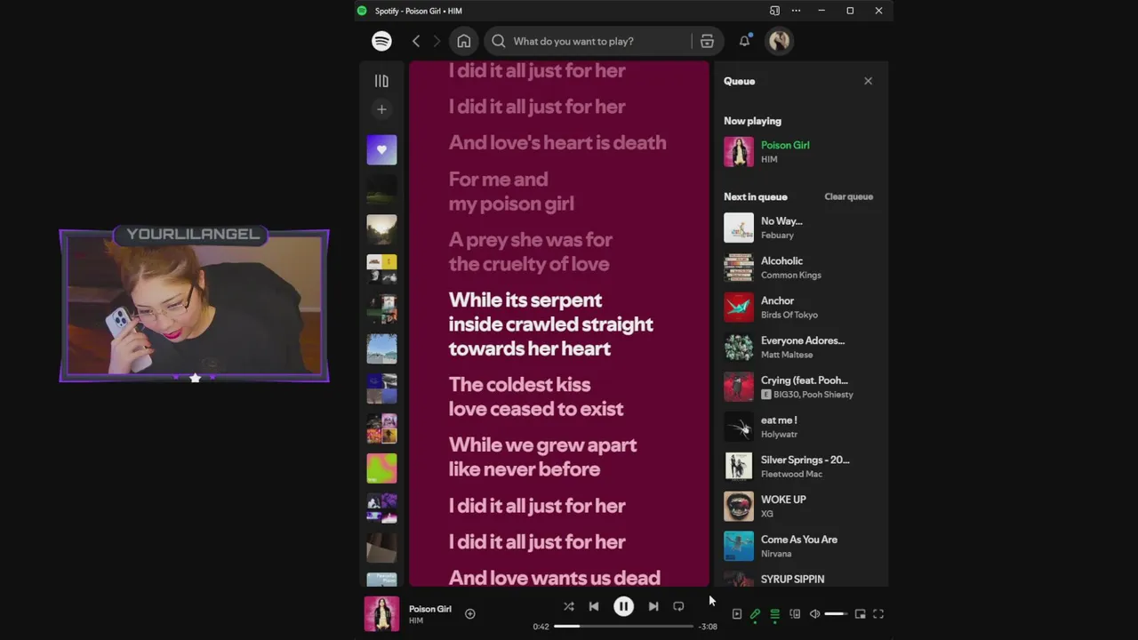The height and width of the screenshot is (640, 1138).
Task: Click the YOURLILANGEL webcam overlay
Action: (x=194, y=306)
